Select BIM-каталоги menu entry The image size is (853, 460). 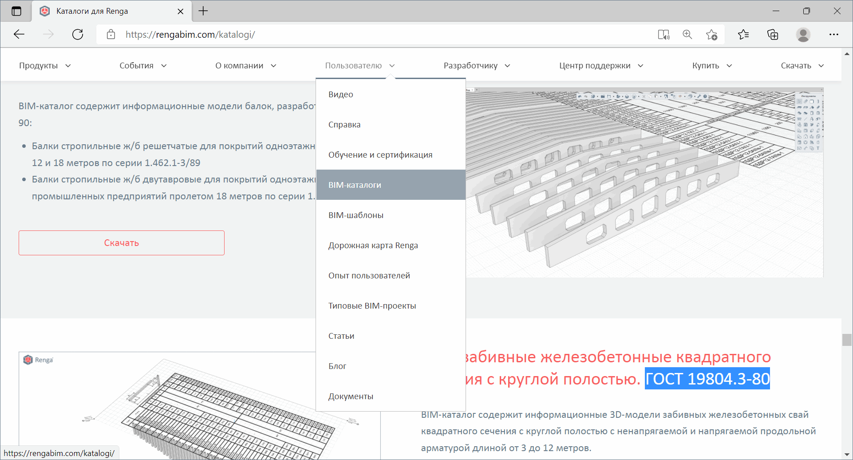click(391, 185)
